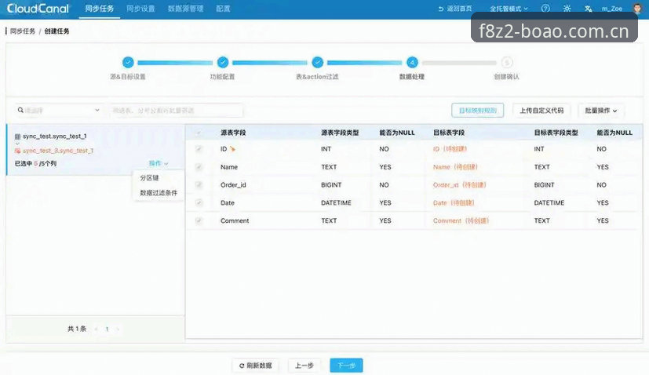Click the BIGINT source type cell

click(331, 184)
